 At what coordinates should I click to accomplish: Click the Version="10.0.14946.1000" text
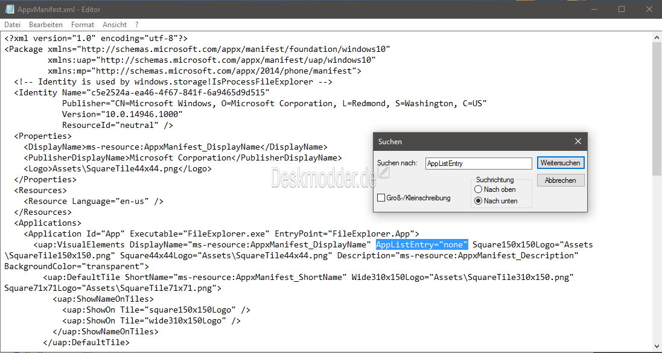point(122,115)
